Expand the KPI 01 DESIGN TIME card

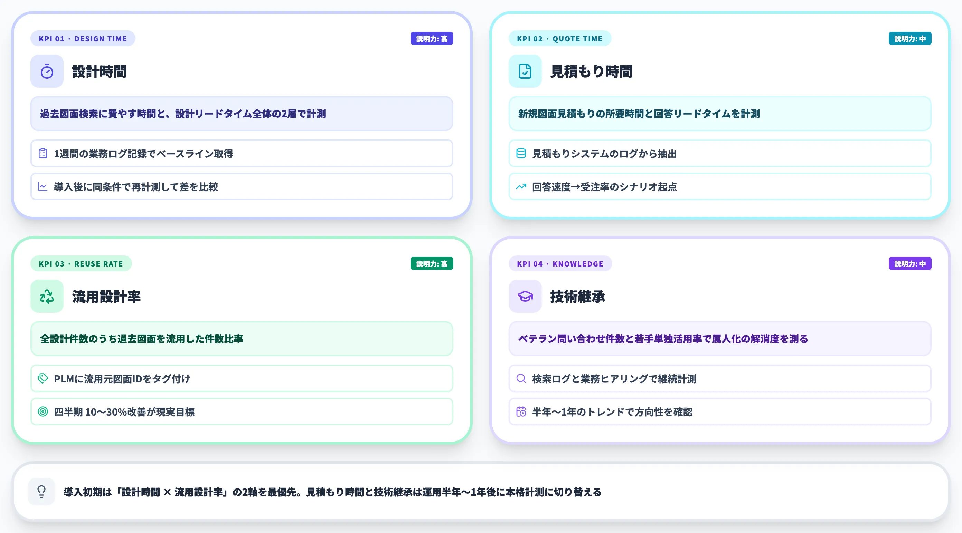click(83, 38)
